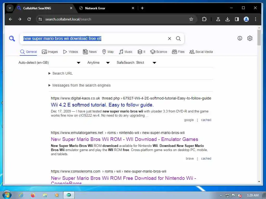266x199 pixels.
Task: Open the Anytime time range dropdown
Action: 98,63
